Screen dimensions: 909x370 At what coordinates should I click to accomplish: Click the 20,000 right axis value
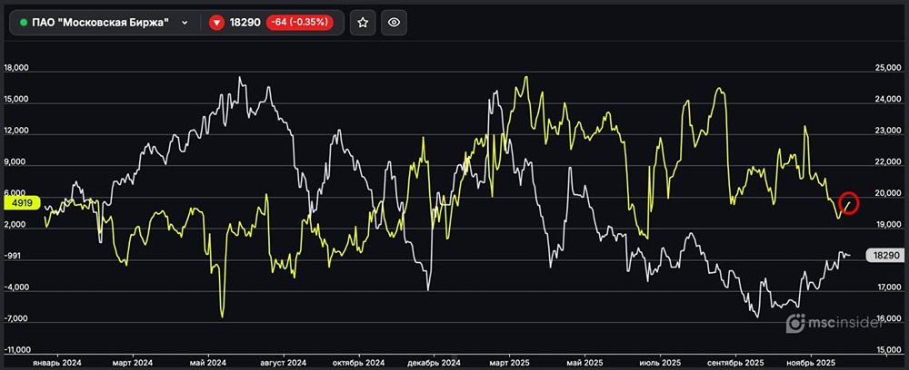pyautogui.click(x=887, y=194)
